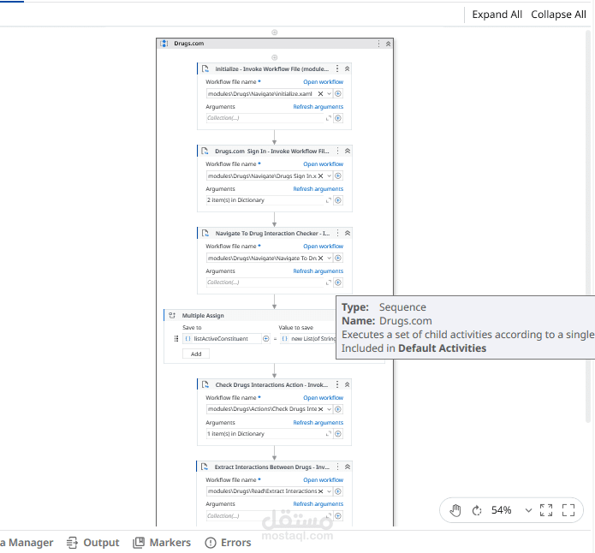
Task: Click the Value to save new List field
Action: 308,338
